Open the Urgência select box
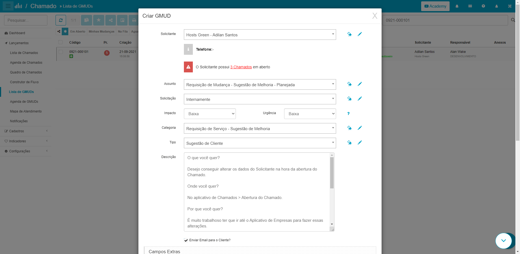 coord(310,114)
